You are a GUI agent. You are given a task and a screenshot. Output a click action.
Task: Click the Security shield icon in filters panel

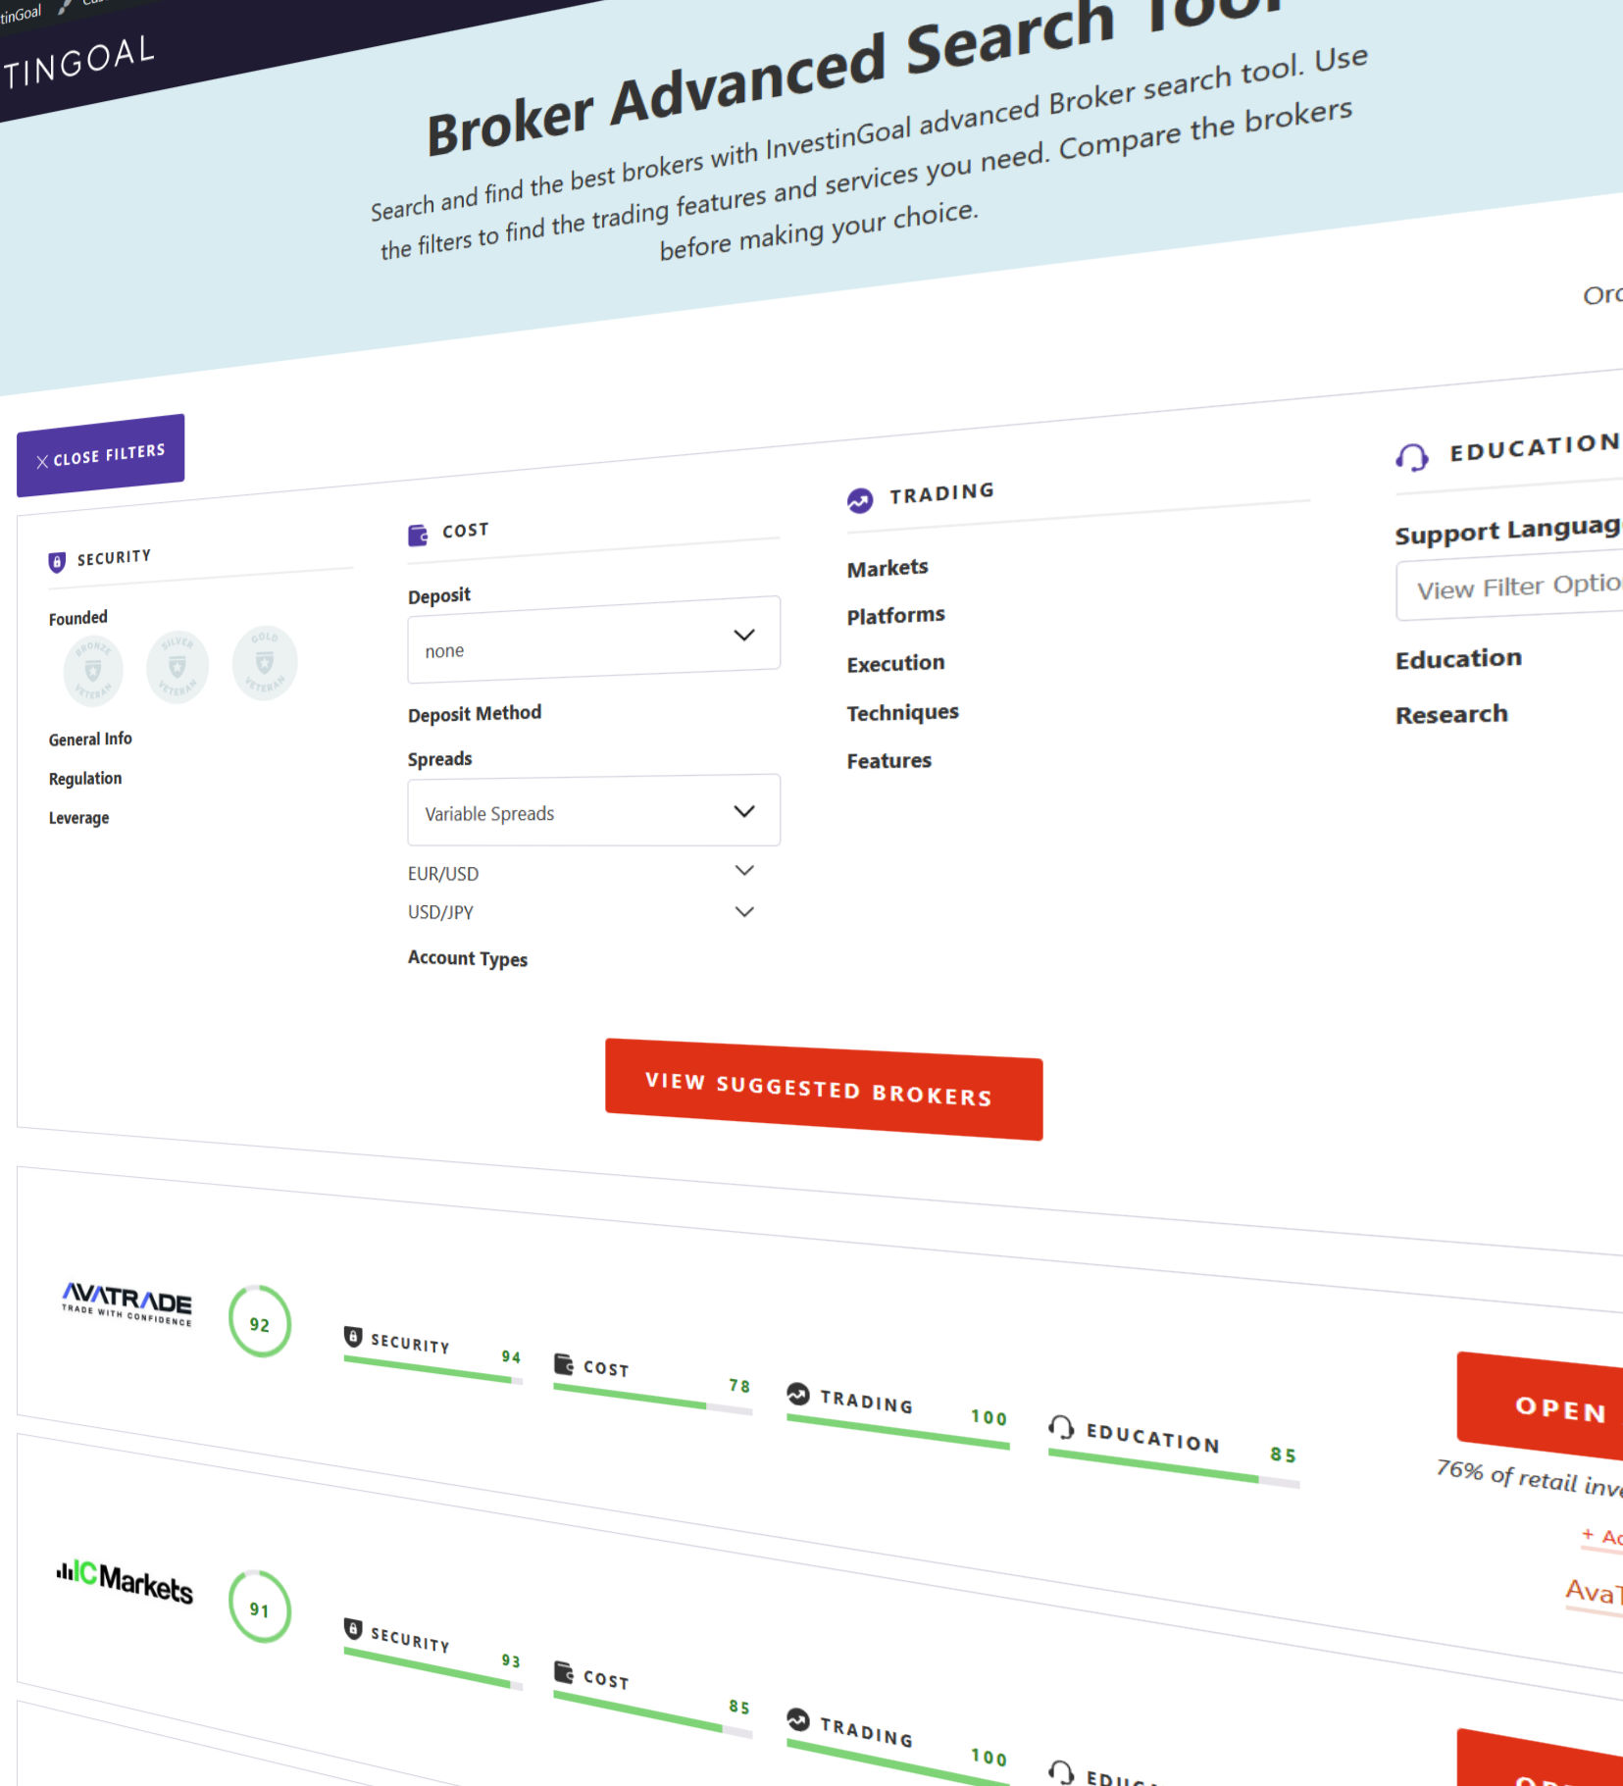coord(56,561)
